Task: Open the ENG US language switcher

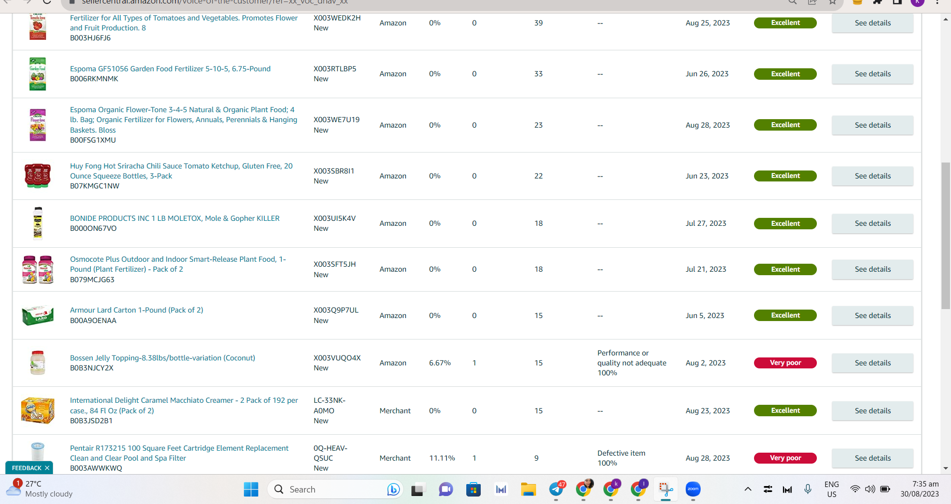Action: point(832,489)
